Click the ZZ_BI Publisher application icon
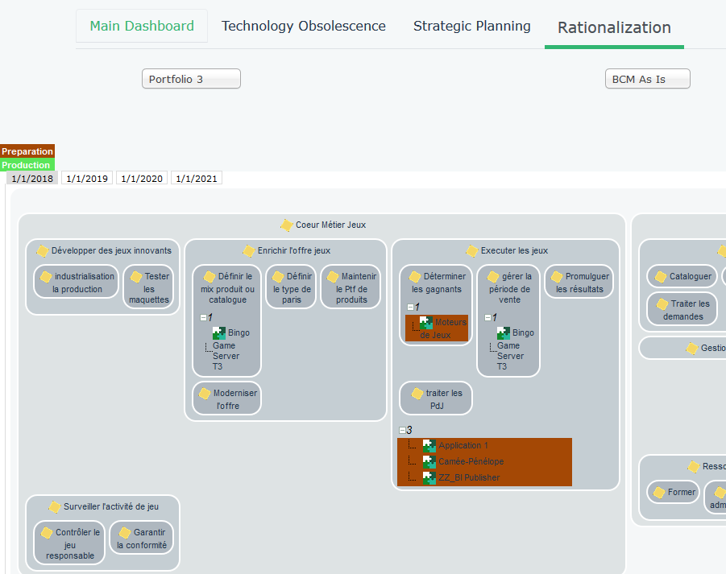The height and width of the screenshot is (574, 726). (x=429, y=478)
